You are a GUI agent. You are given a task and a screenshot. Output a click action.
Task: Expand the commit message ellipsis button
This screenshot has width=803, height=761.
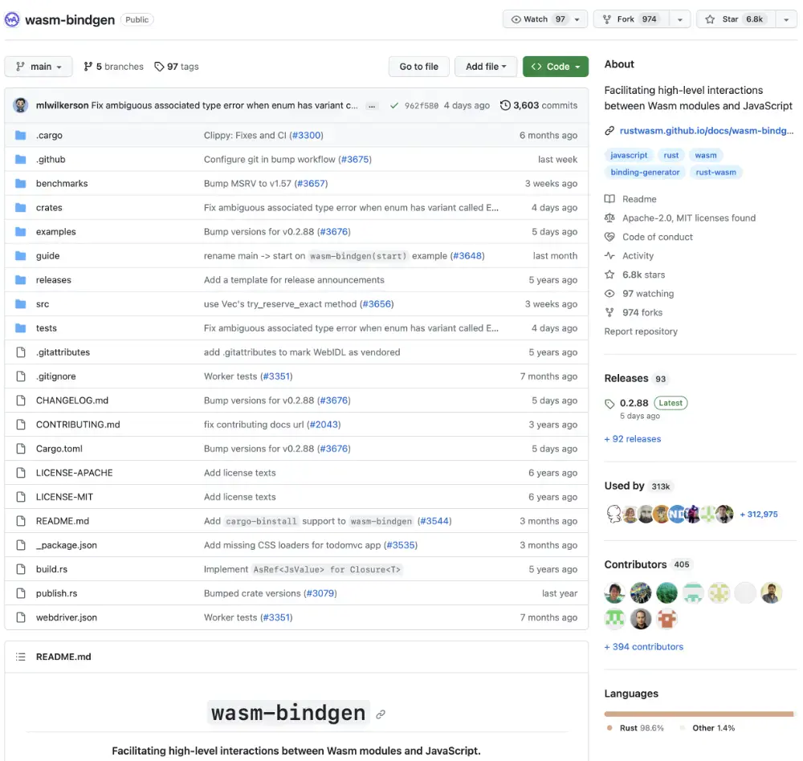tap(371, 105)
